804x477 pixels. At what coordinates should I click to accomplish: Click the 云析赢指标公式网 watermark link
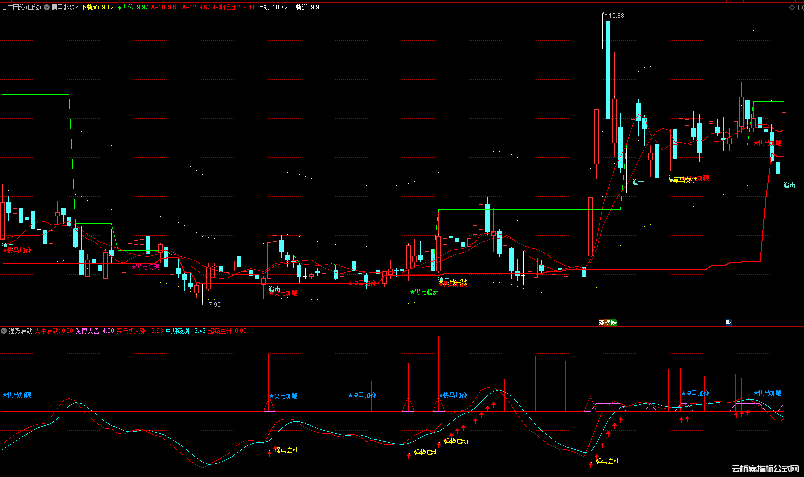click(x=765, y=469)
